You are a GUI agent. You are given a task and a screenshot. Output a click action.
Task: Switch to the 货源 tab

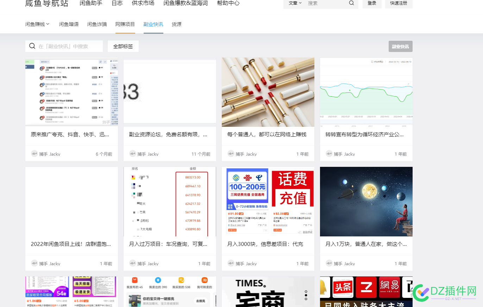(176, 24)
